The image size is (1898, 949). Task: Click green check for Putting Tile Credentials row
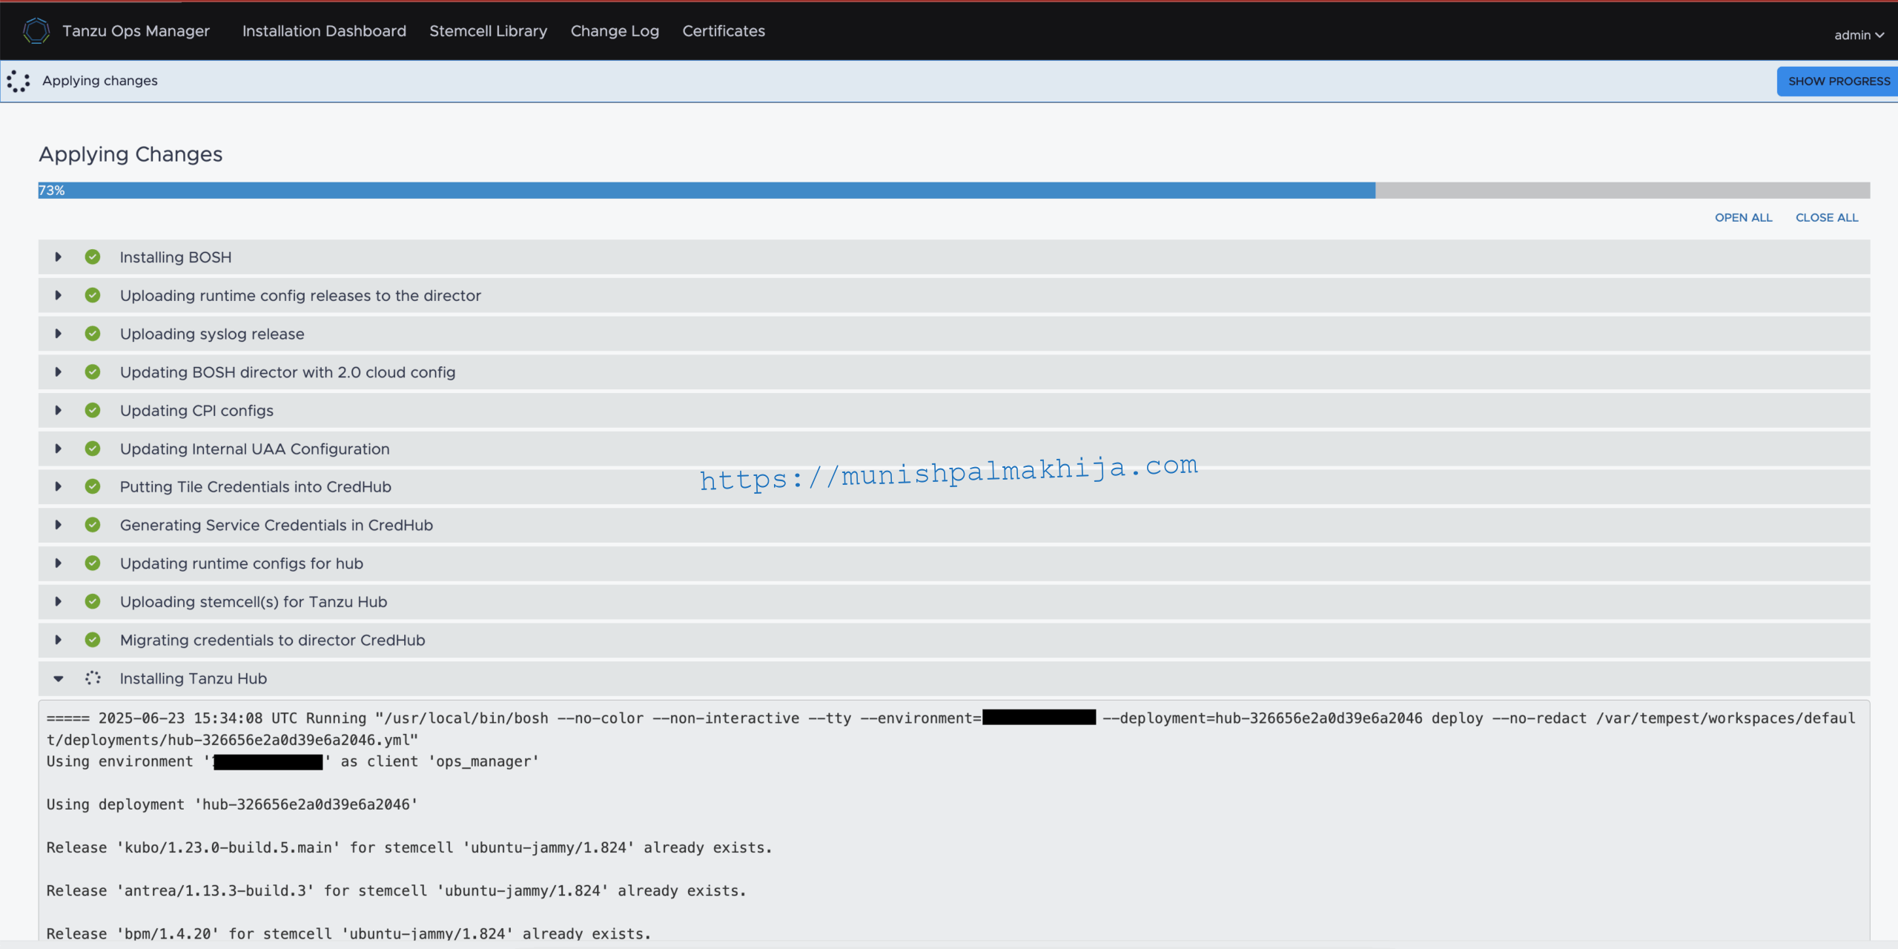click(x=93, y=486)
